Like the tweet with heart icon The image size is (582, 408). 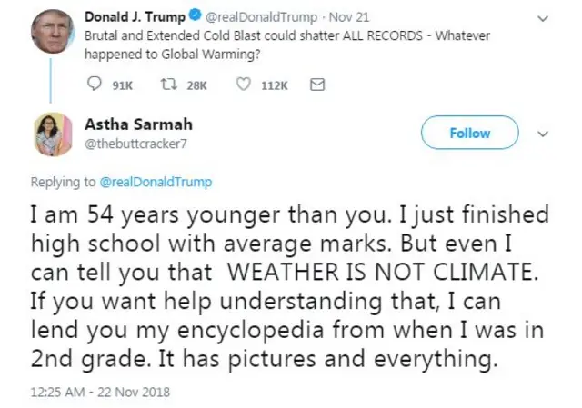243,85
